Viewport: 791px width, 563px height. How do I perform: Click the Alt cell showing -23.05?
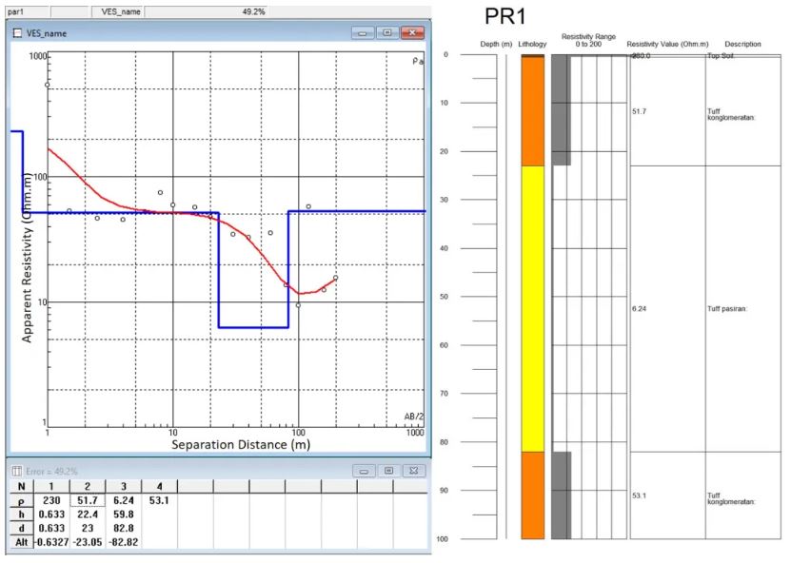point(88,542)
